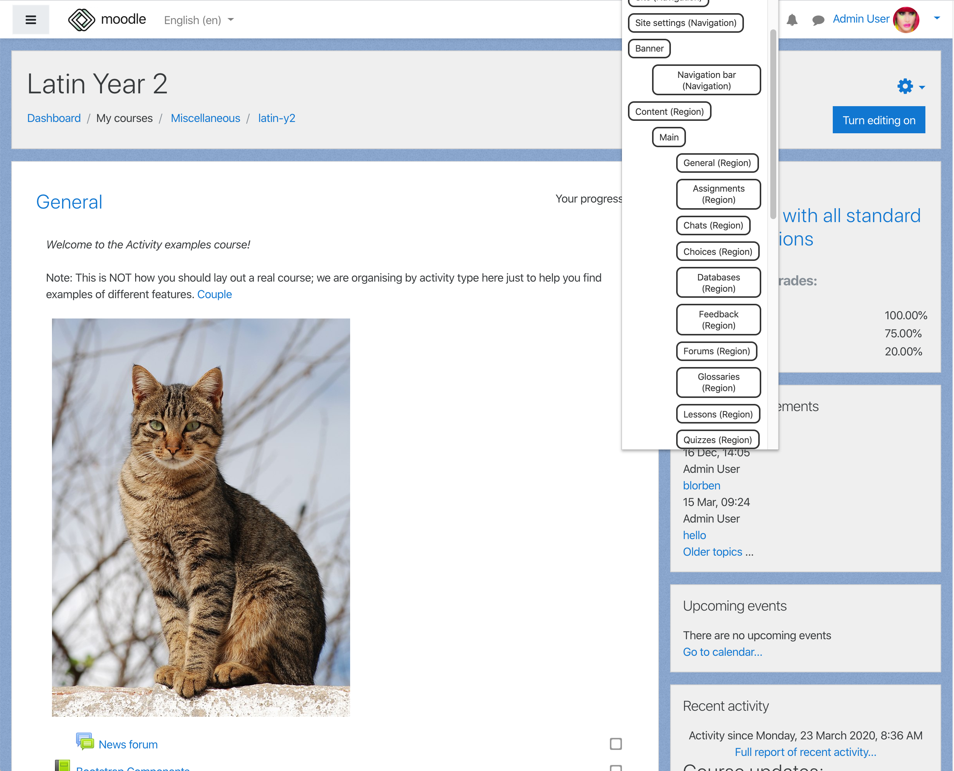Open Miscellaneous breadcrumb link

205,118
